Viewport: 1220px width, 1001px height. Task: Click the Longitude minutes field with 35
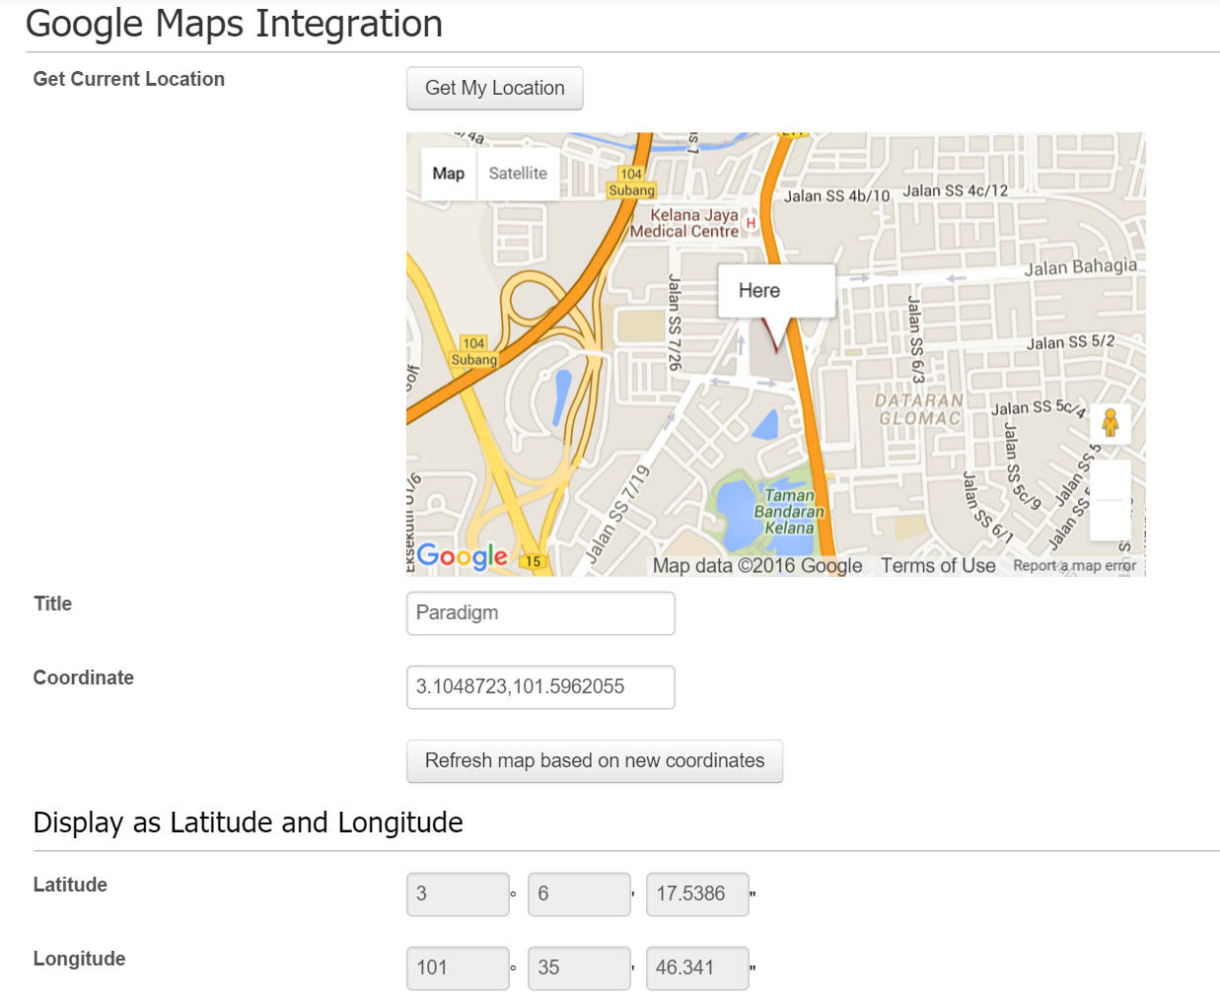click(x=579, y=968)
